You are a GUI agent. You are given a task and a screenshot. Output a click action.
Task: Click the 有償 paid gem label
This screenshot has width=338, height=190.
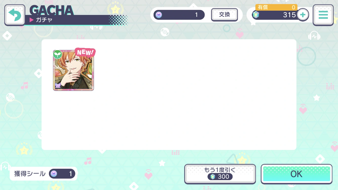point(263,7)
